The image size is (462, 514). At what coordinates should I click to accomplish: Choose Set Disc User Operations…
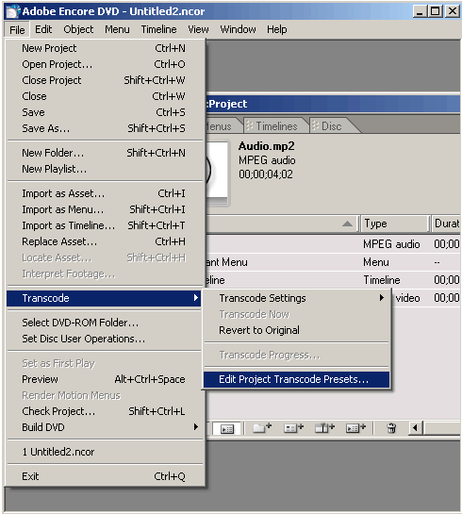(x=105, y=339)
